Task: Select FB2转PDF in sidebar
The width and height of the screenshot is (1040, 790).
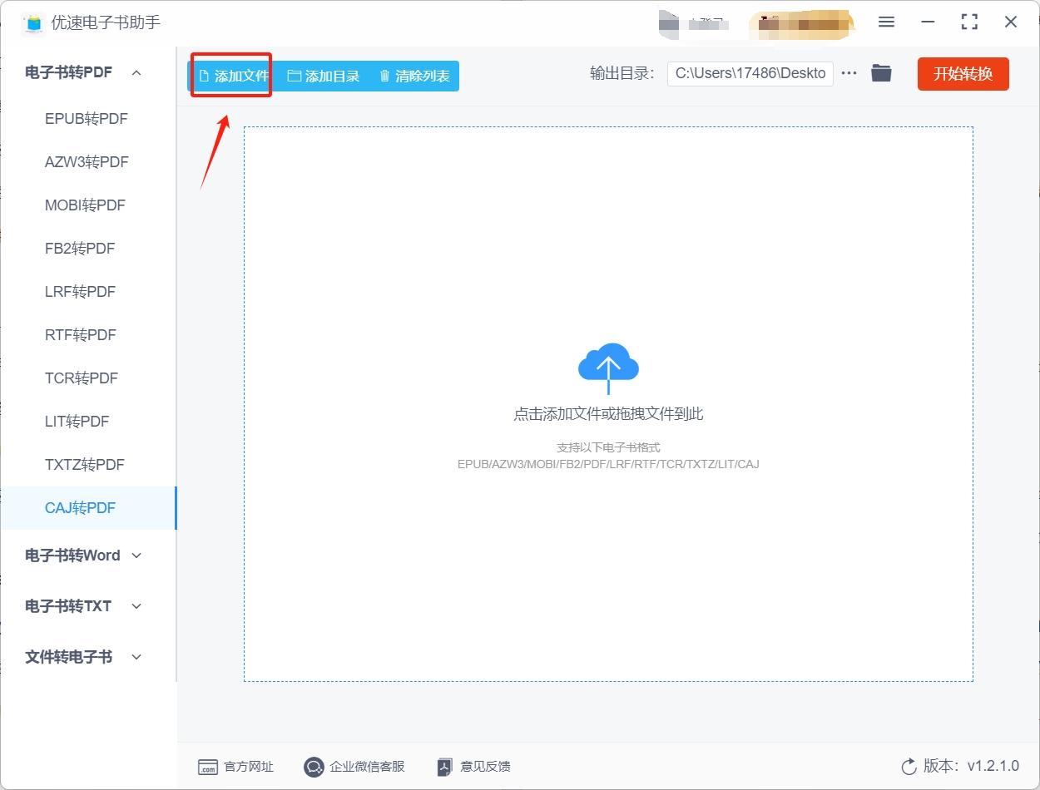Action: point(88,249)
